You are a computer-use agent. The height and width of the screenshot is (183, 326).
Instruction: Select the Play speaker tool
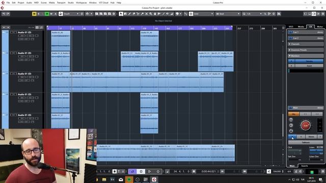pos(168,14)
